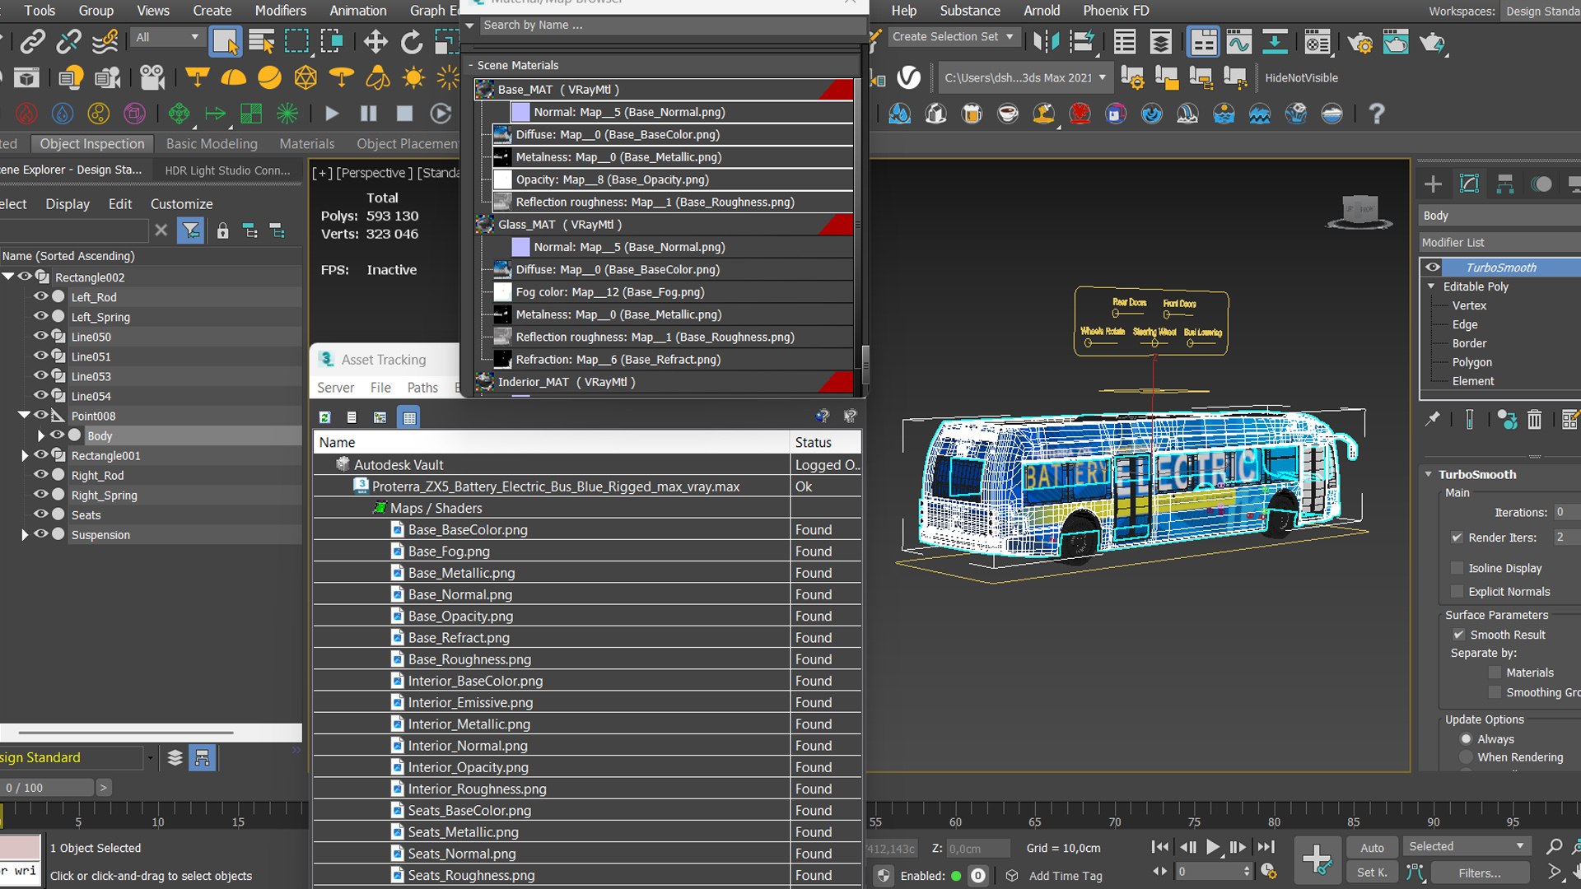Switch to the Basic Modeling tab

pyautogui.click(x=212, y=143)
